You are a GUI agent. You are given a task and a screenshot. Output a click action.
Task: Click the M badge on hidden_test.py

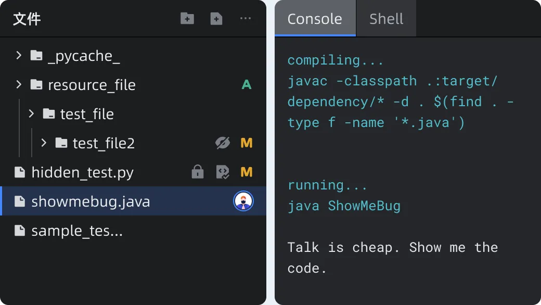point(247,172)
